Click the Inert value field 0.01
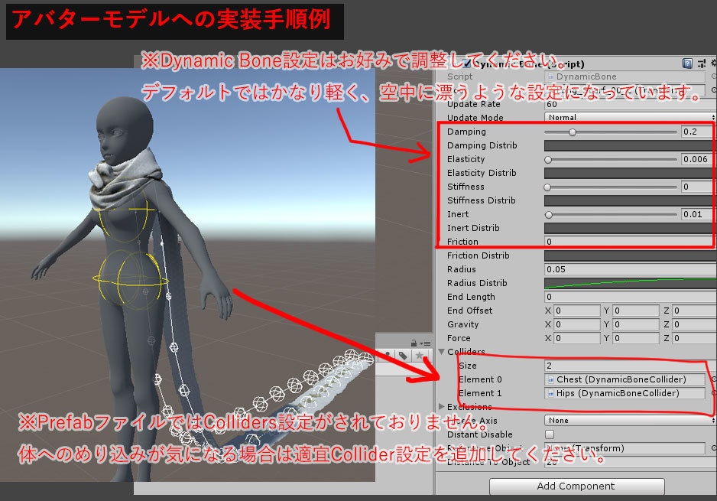This screenshot has width=717, height=501. click(697, 214)
